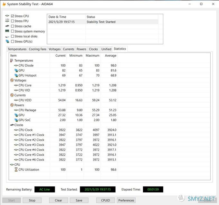Click the AC Line battery status display
This screenshot has height=205, width=219.
pos(45,189)
